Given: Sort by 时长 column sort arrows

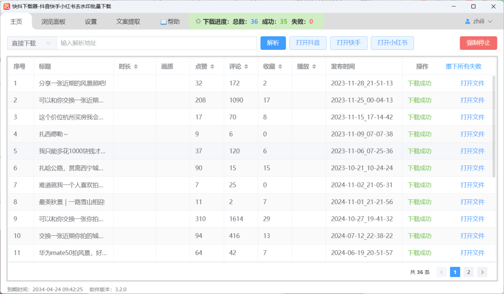Looking at the screenshot, I should click(136, 67).
